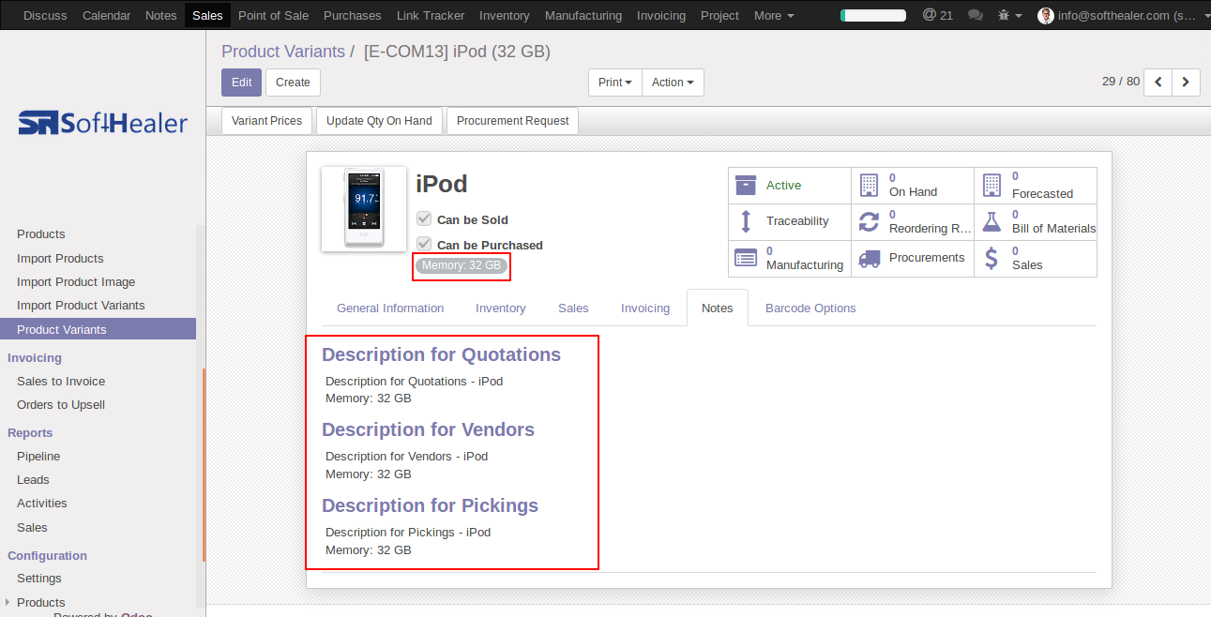The width and height of the screenshot is (1211, 617).
Task: Click the Reordering Rules refresh icon
Action: pos(870,221)
